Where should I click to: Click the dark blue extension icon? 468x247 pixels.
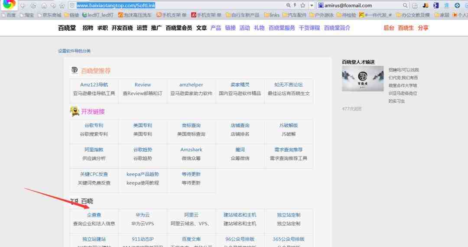pyautogui.click(x=436, y=5)
